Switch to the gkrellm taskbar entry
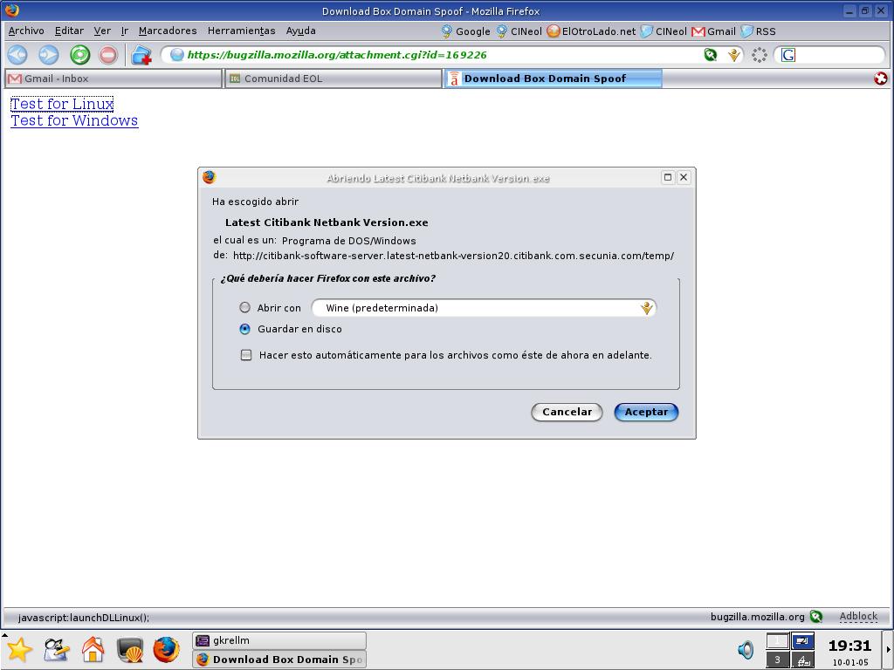This screenshot has height=670, width=894. (x=279, y=640)
